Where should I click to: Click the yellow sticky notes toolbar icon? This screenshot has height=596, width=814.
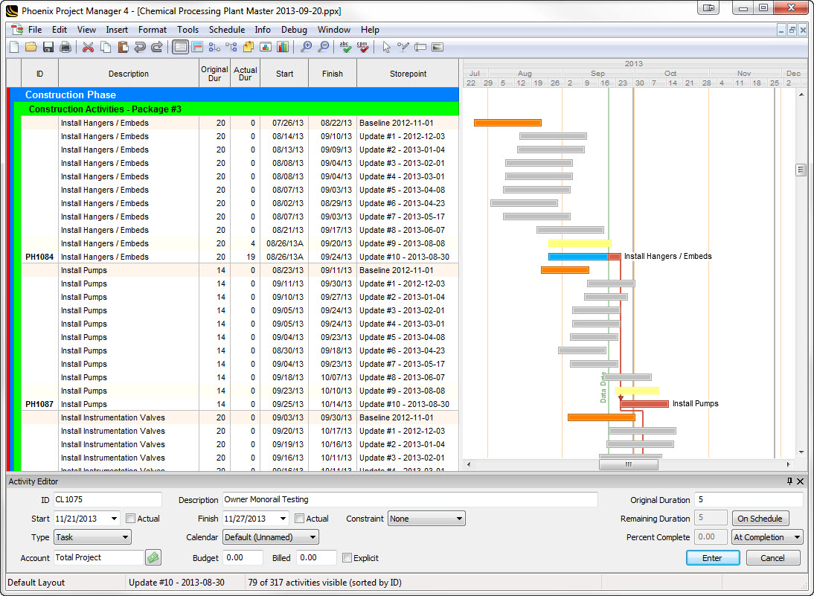[249, 47]
